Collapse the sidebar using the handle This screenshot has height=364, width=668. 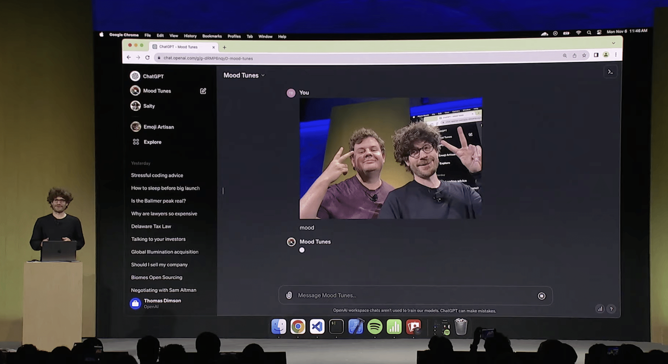click(x=223, y=191)
